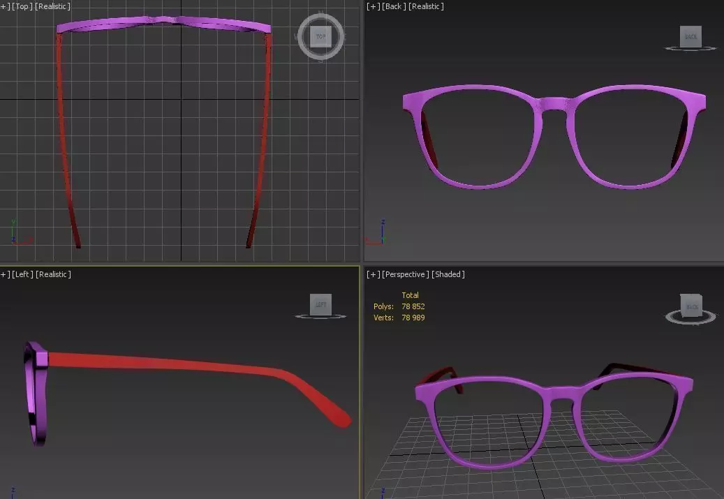Open the [Top] view menu label
Viewport: 724px width, 499px height.
click(22, 6)
